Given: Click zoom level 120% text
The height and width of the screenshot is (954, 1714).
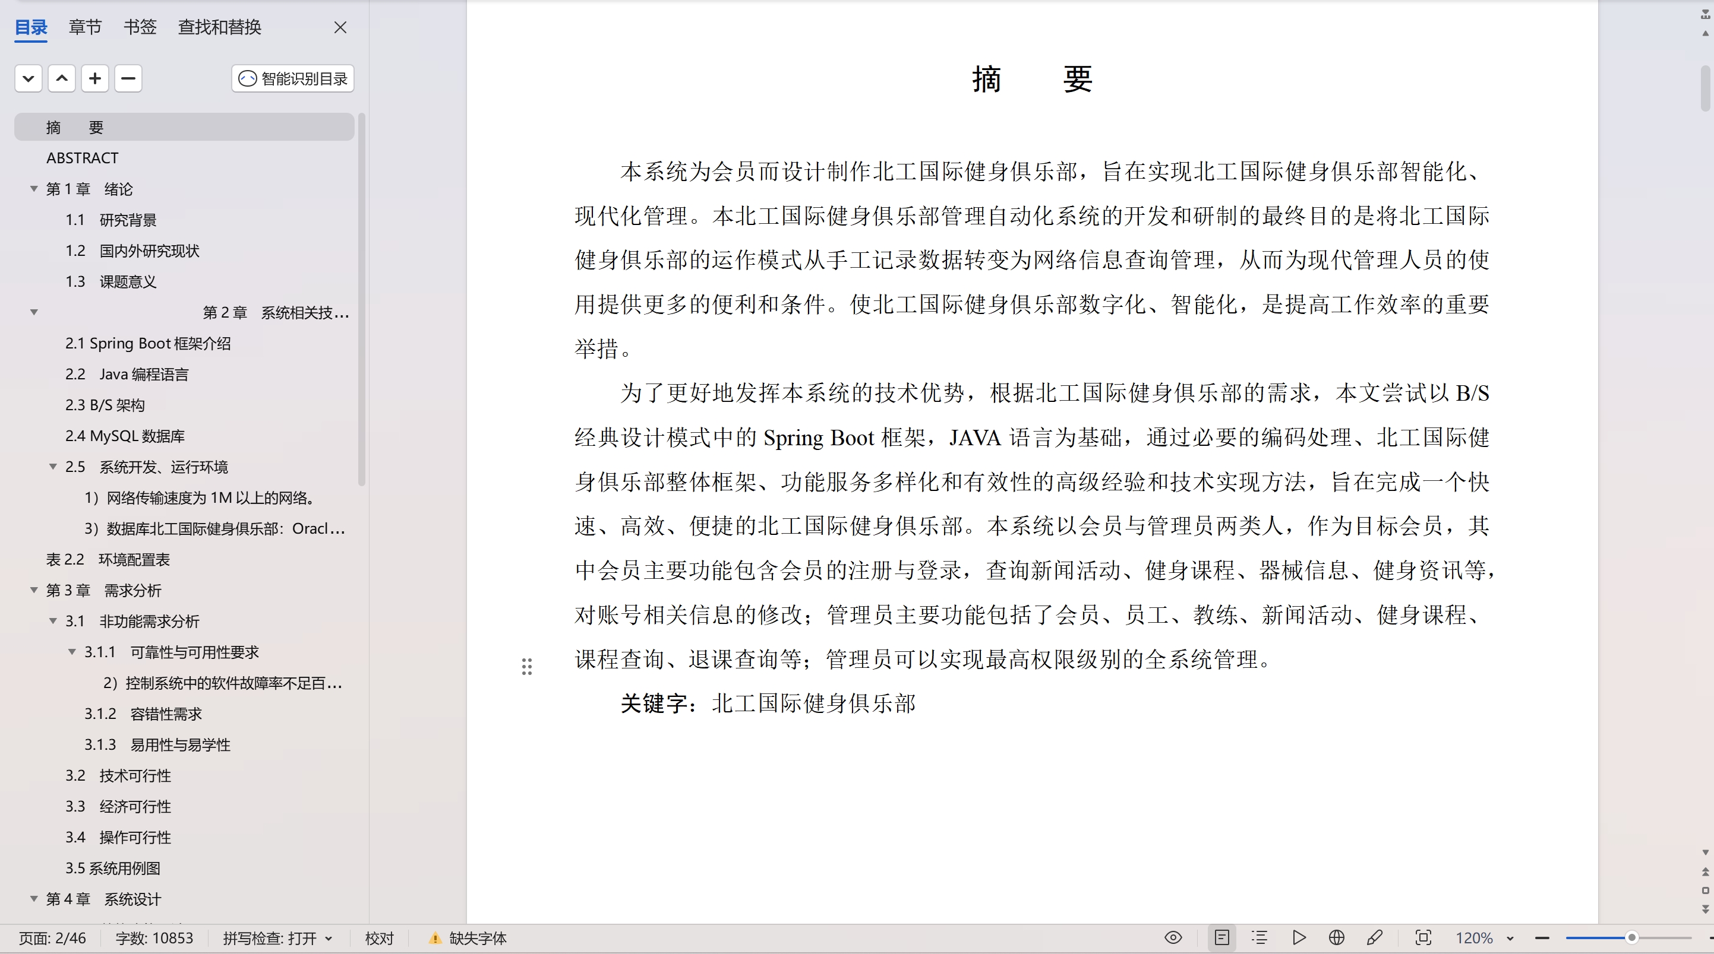Looking at the screenshot, I should (1474, 938).
